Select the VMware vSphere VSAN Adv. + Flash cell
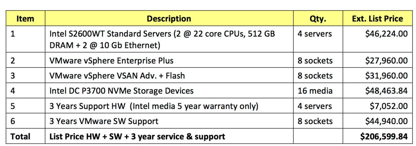416x146 pixels. point(169,75)
